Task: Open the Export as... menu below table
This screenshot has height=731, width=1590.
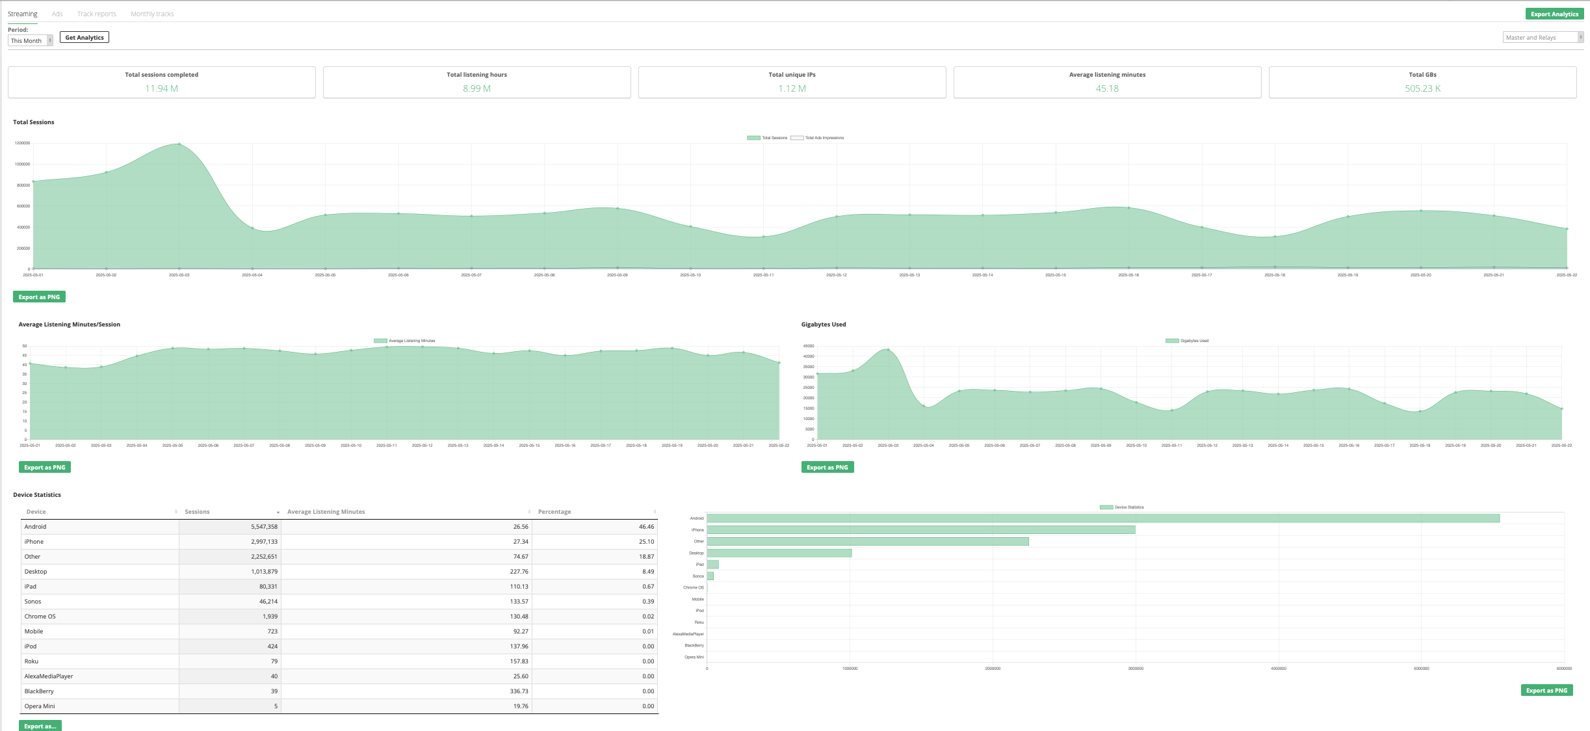Action: [40, 726]
